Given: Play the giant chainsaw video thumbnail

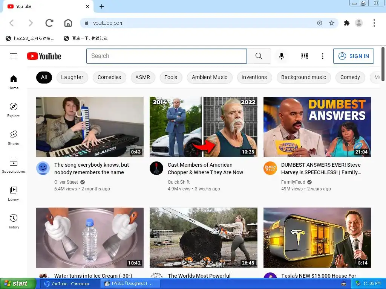Looking at the screenshot, I should 204,238.
